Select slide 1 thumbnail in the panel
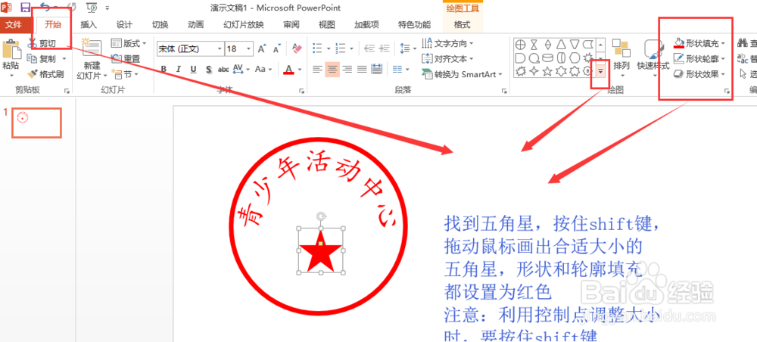Viewport: 757px width, 342px height. (x=36, y=123)
